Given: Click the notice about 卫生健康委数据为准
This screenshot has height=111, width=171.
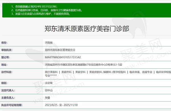Looking at the screenshot, I should point(47,10).
